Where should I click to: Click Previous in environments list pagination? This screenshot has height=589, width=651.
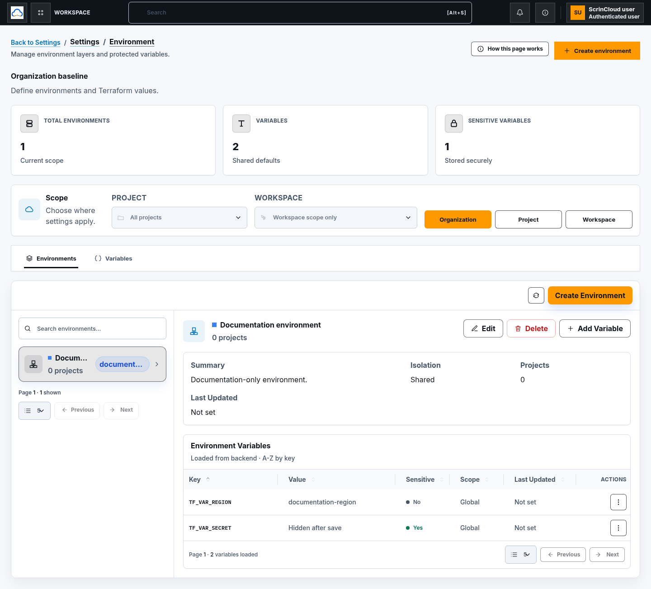pyautogui.click(x=77, y=411)
